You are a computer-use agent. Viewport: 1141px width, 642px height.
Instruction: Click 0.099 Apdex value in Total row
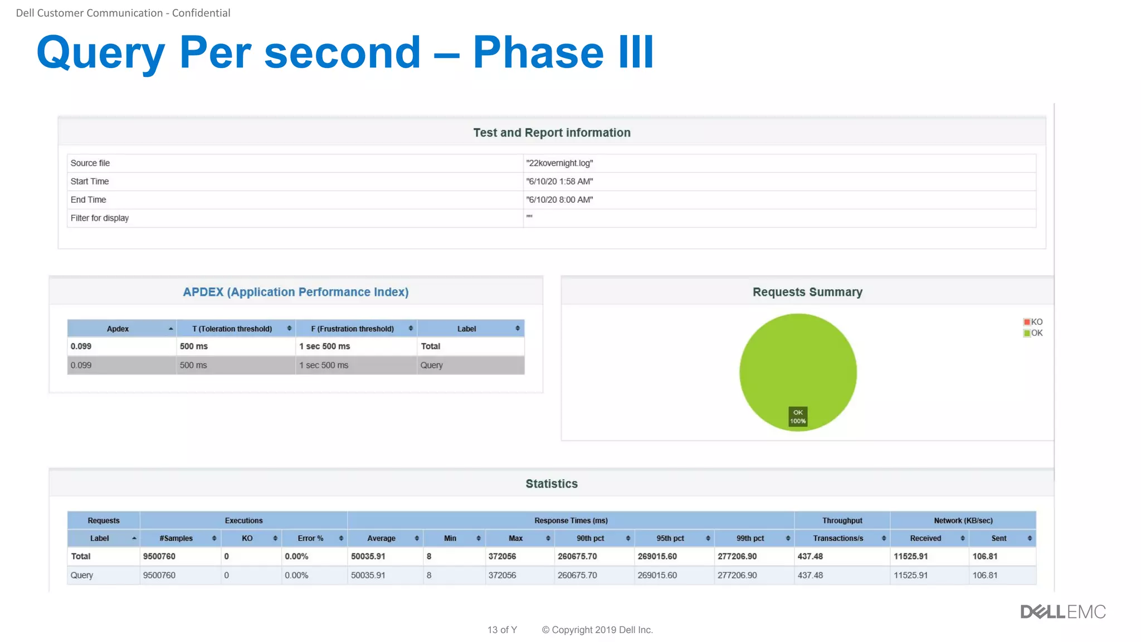(81, 346)
